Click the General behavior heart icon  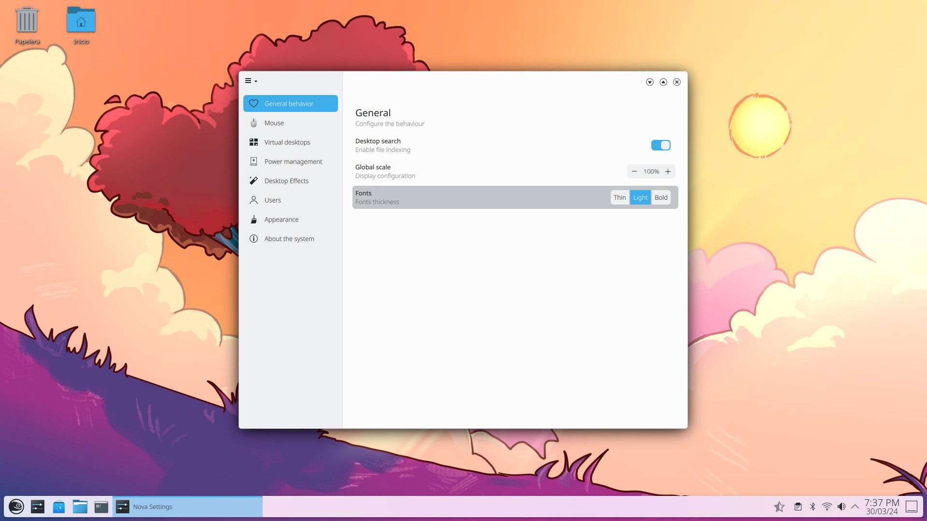coord(253,103)
